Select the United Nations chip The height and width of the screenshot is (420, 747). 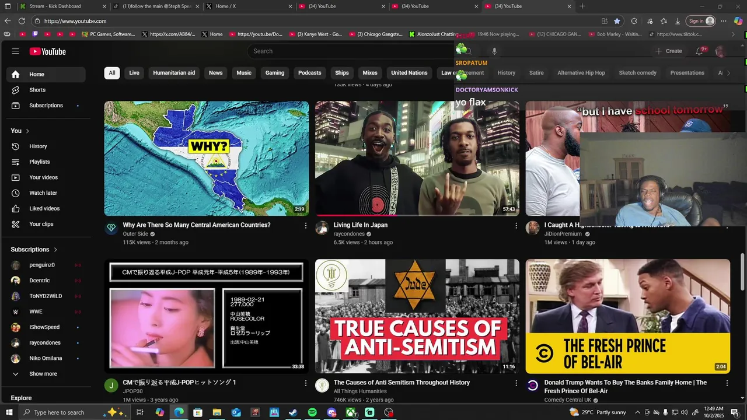[x=409, y=73]
